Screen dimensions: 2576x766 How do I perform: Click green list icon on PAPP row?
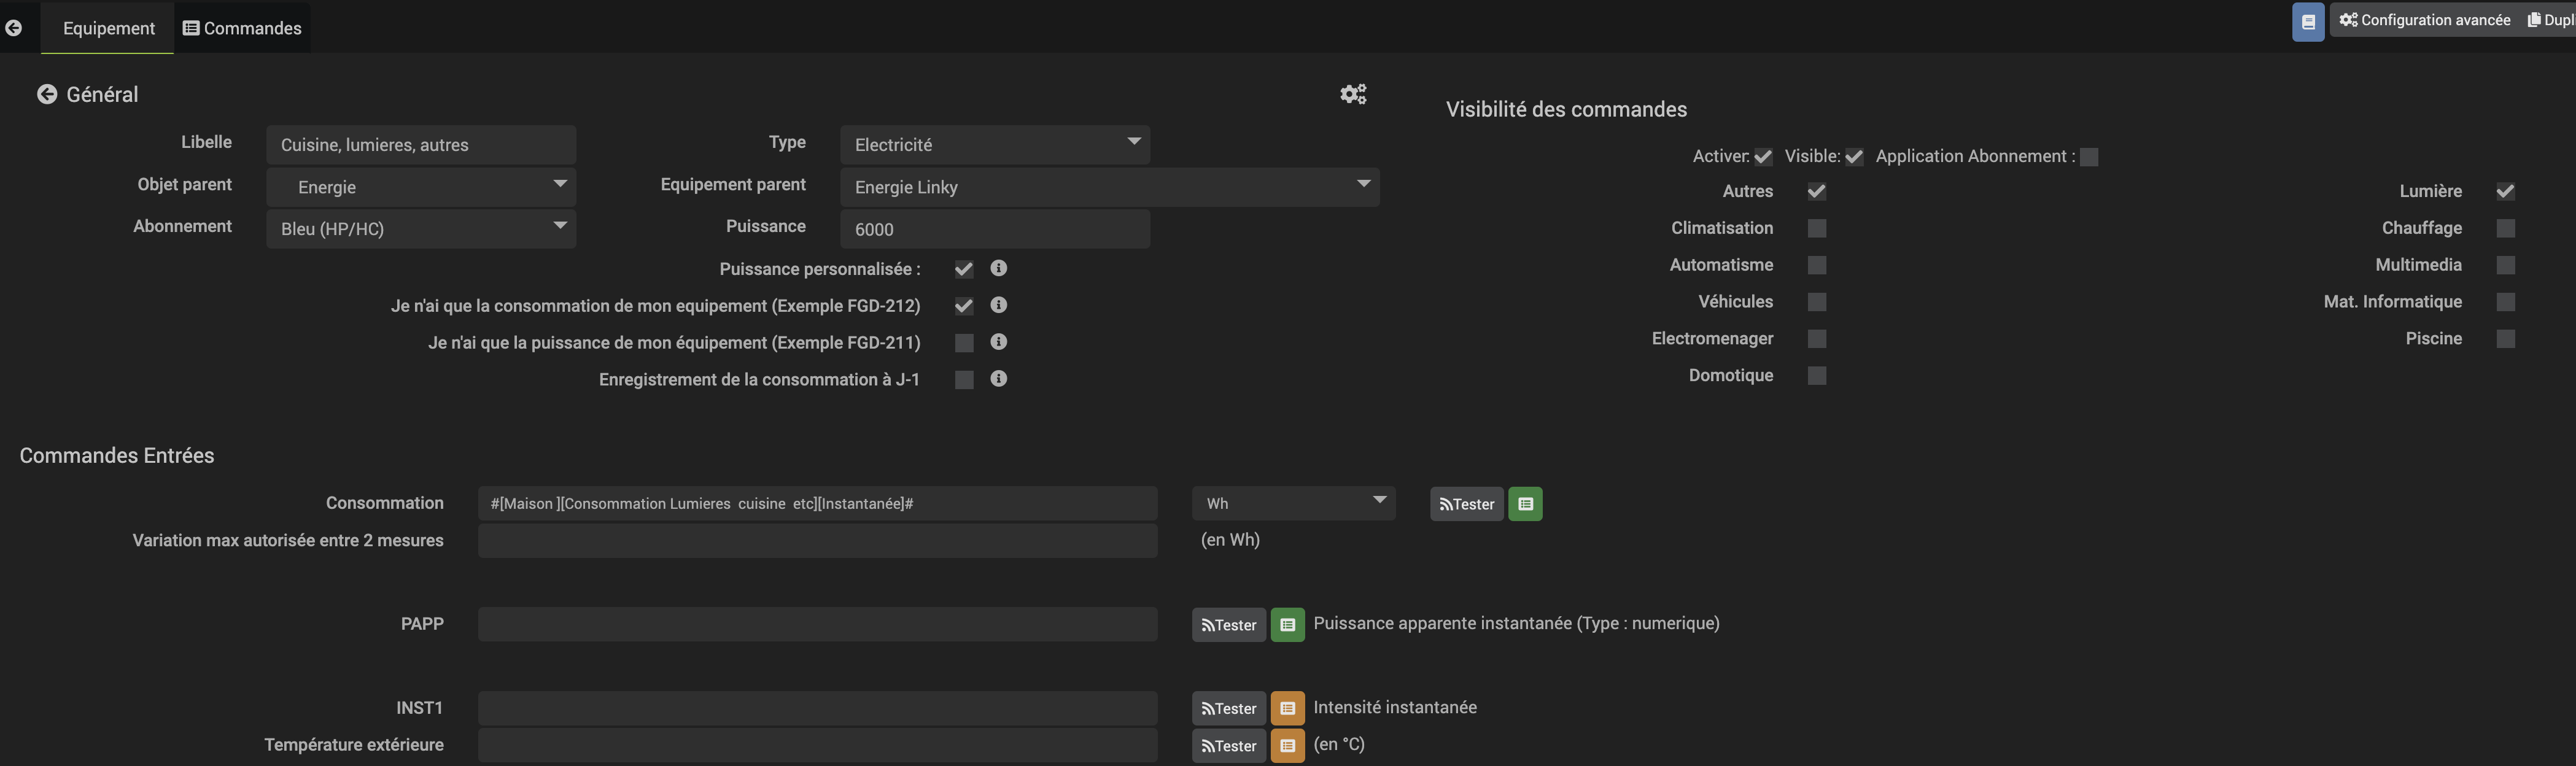coord(1287,625)
